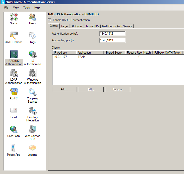Switch to the Trusted IPs tab

pyautogui.click(x=92, y=26)
